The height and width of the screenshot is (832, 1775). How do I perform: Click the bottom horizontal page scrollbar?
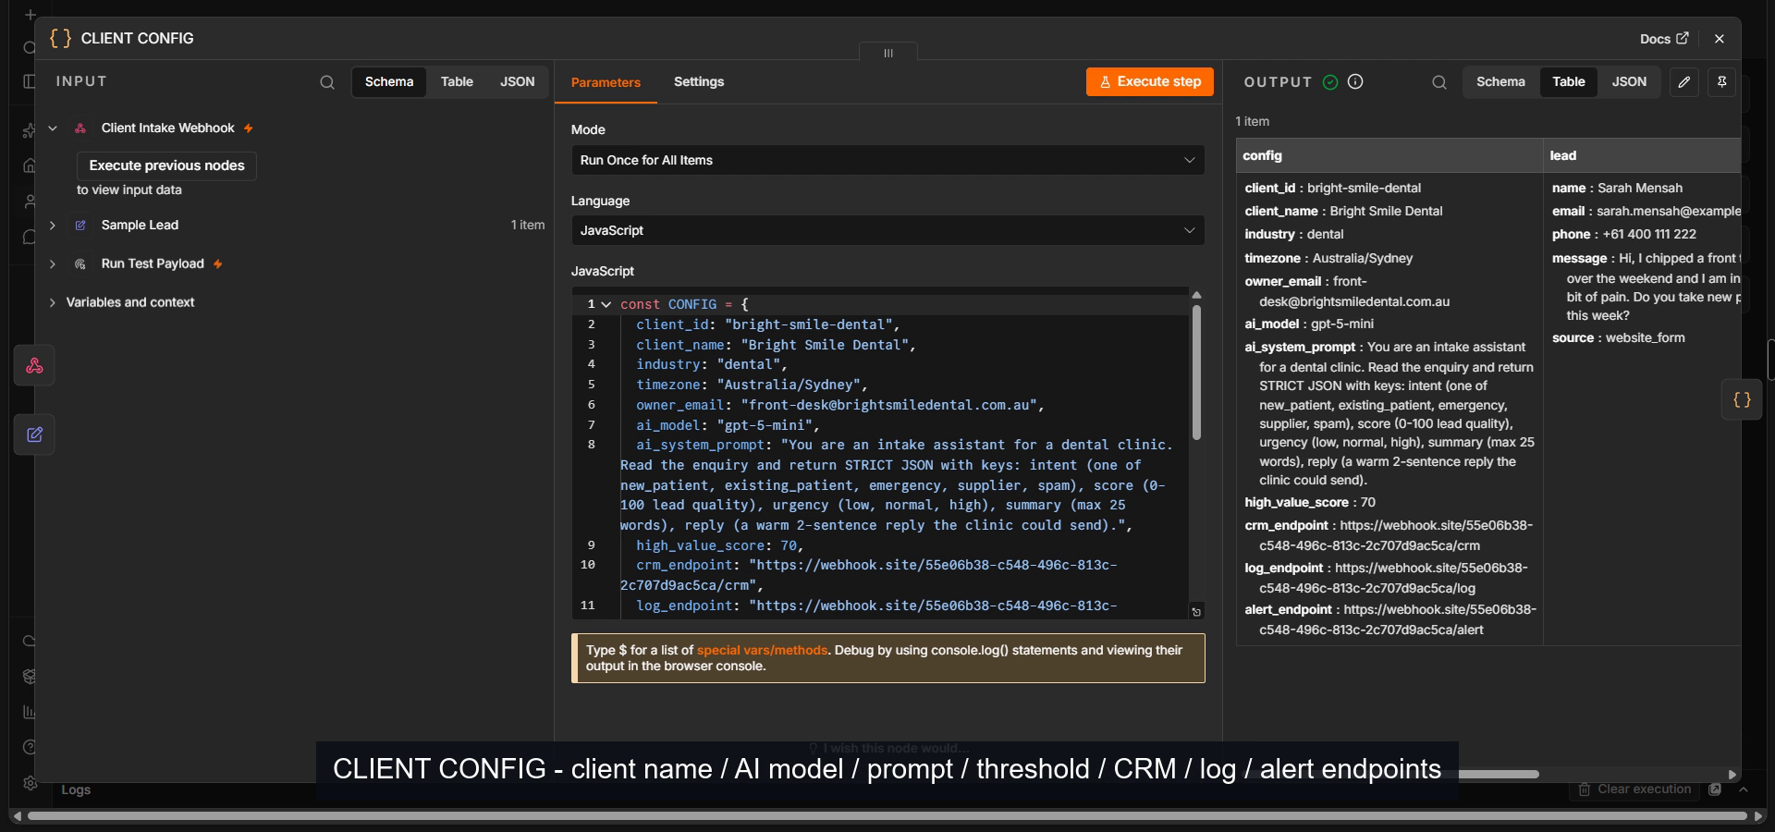(887, 816)
